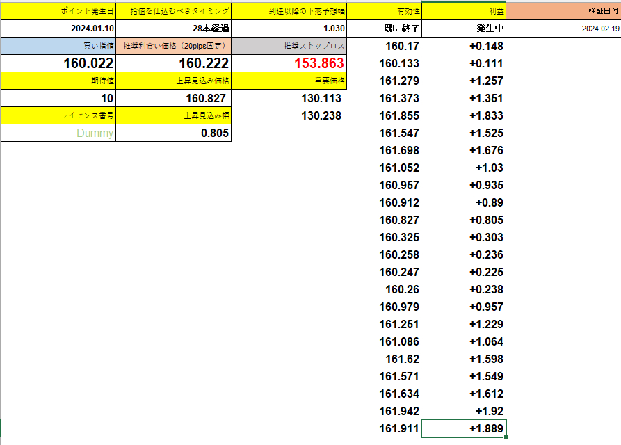Select the +1.676 profit cell
The image size is (621, 445).
(464, 150)
